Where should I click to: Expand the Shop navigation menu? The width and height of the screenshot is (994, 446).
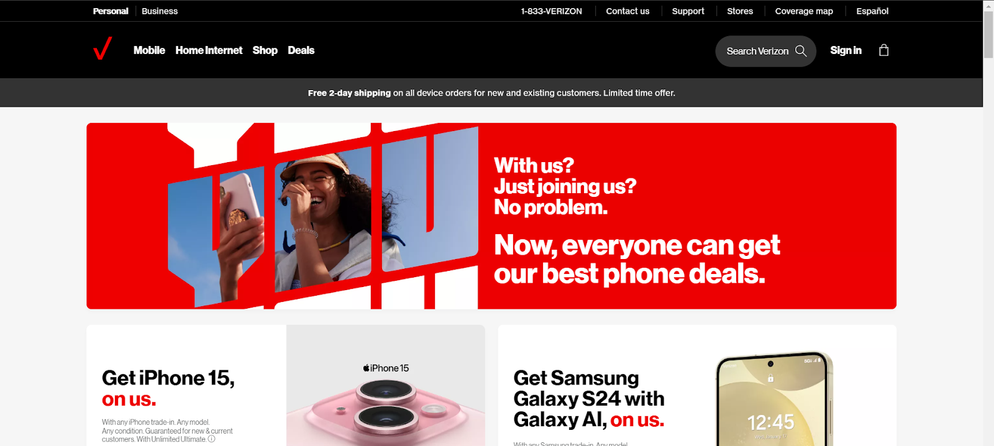[x=265, y=50]
